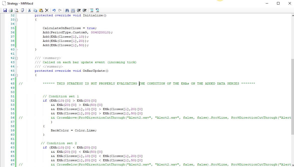Click the Undo arrow icon
This screenshot has width=294, height=167.
click(54, 10)
